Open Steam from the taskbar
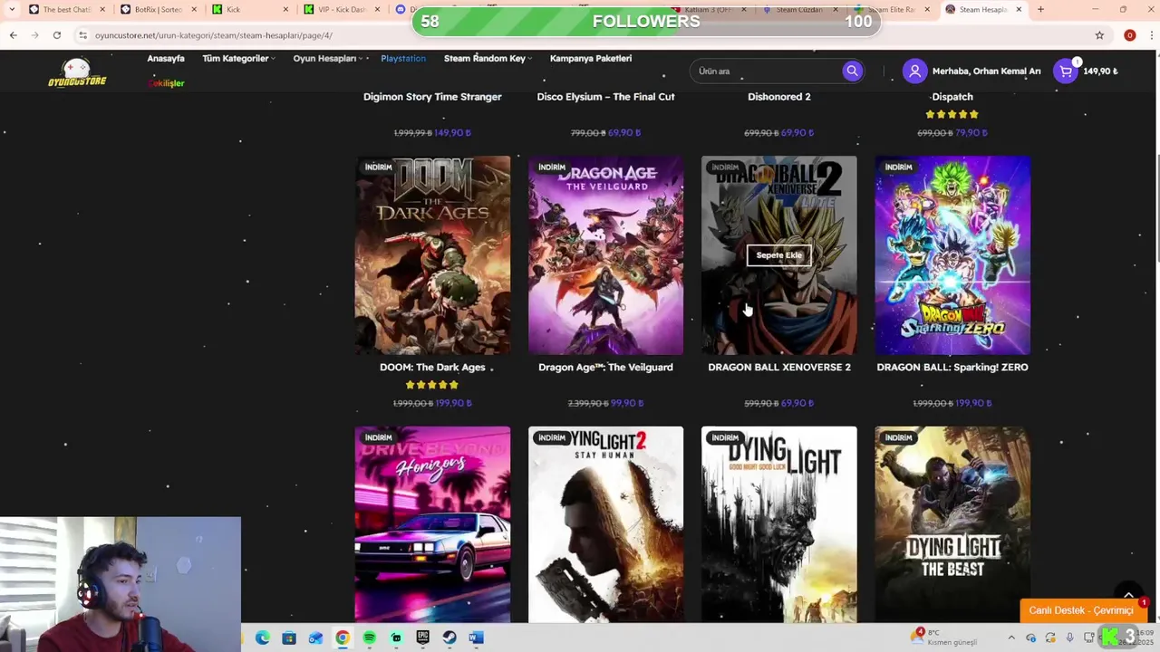Viewport: 1160px width, 652px height. point(449,638)
